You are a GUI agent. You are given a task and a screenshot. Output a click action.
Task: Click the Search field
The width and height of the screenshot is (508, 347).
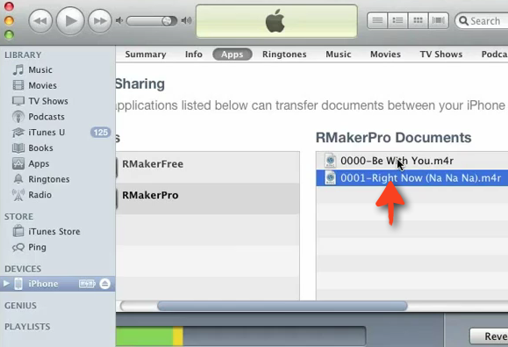point(483,21)
